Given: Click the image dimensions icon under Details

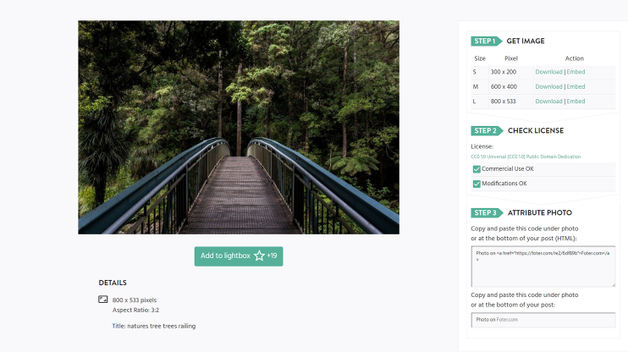Looking at the screenshot, I should (103, 300).
